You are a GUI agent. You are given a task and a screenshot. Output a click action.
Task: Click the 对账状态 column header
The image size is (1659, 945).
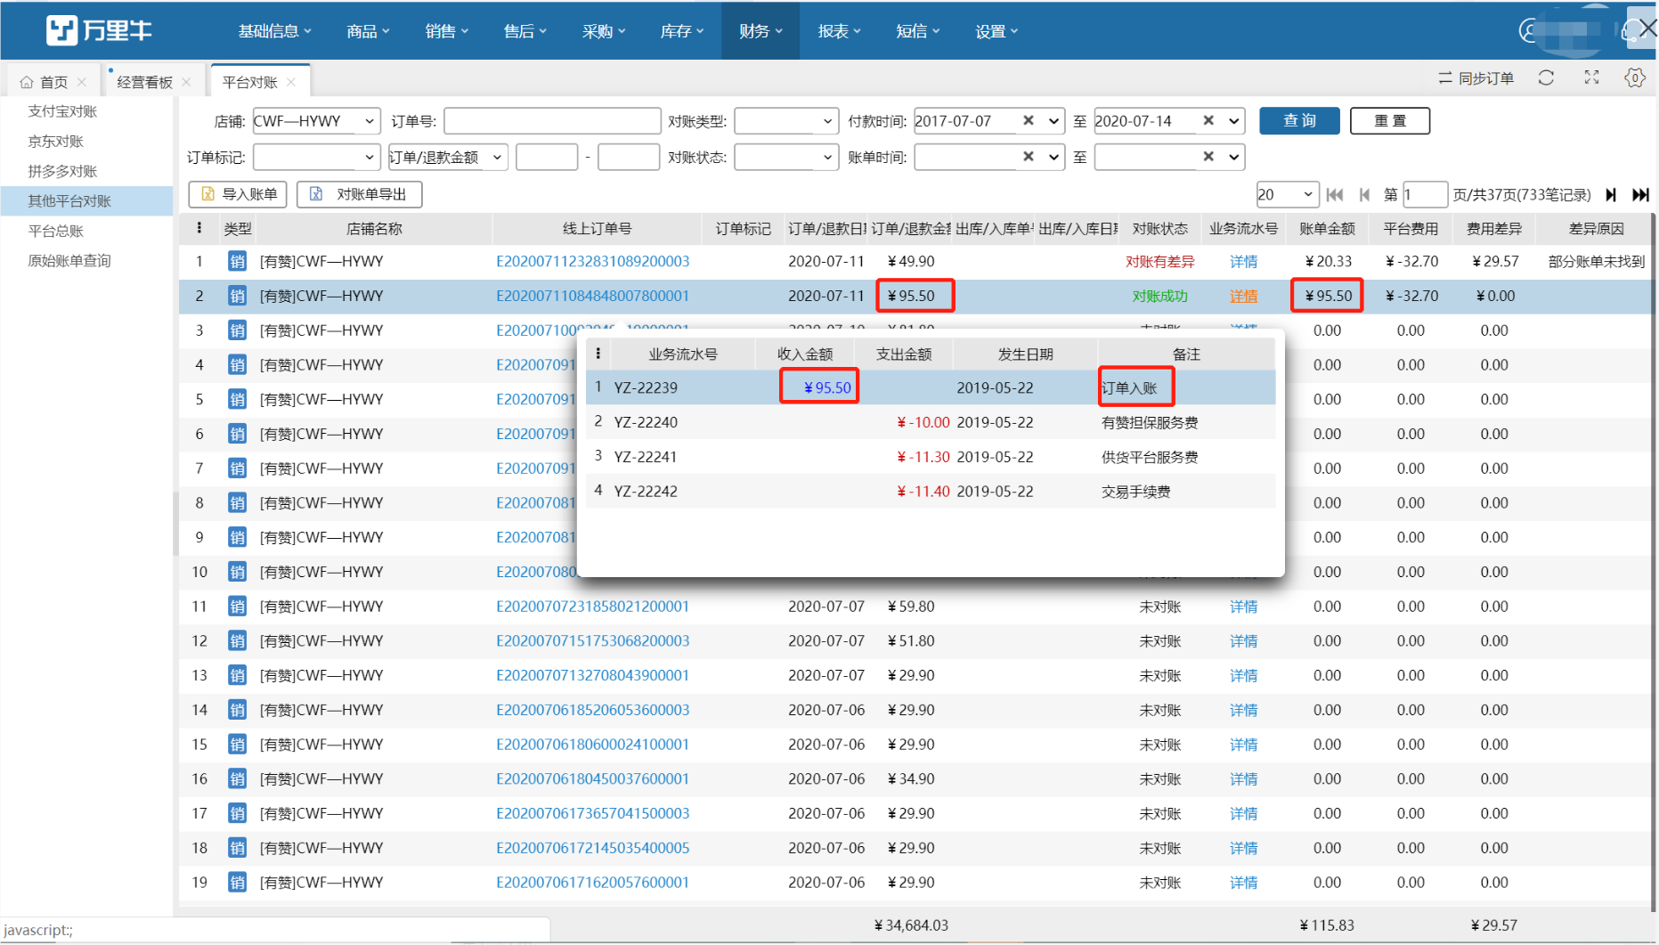[x=1159, y=229]
